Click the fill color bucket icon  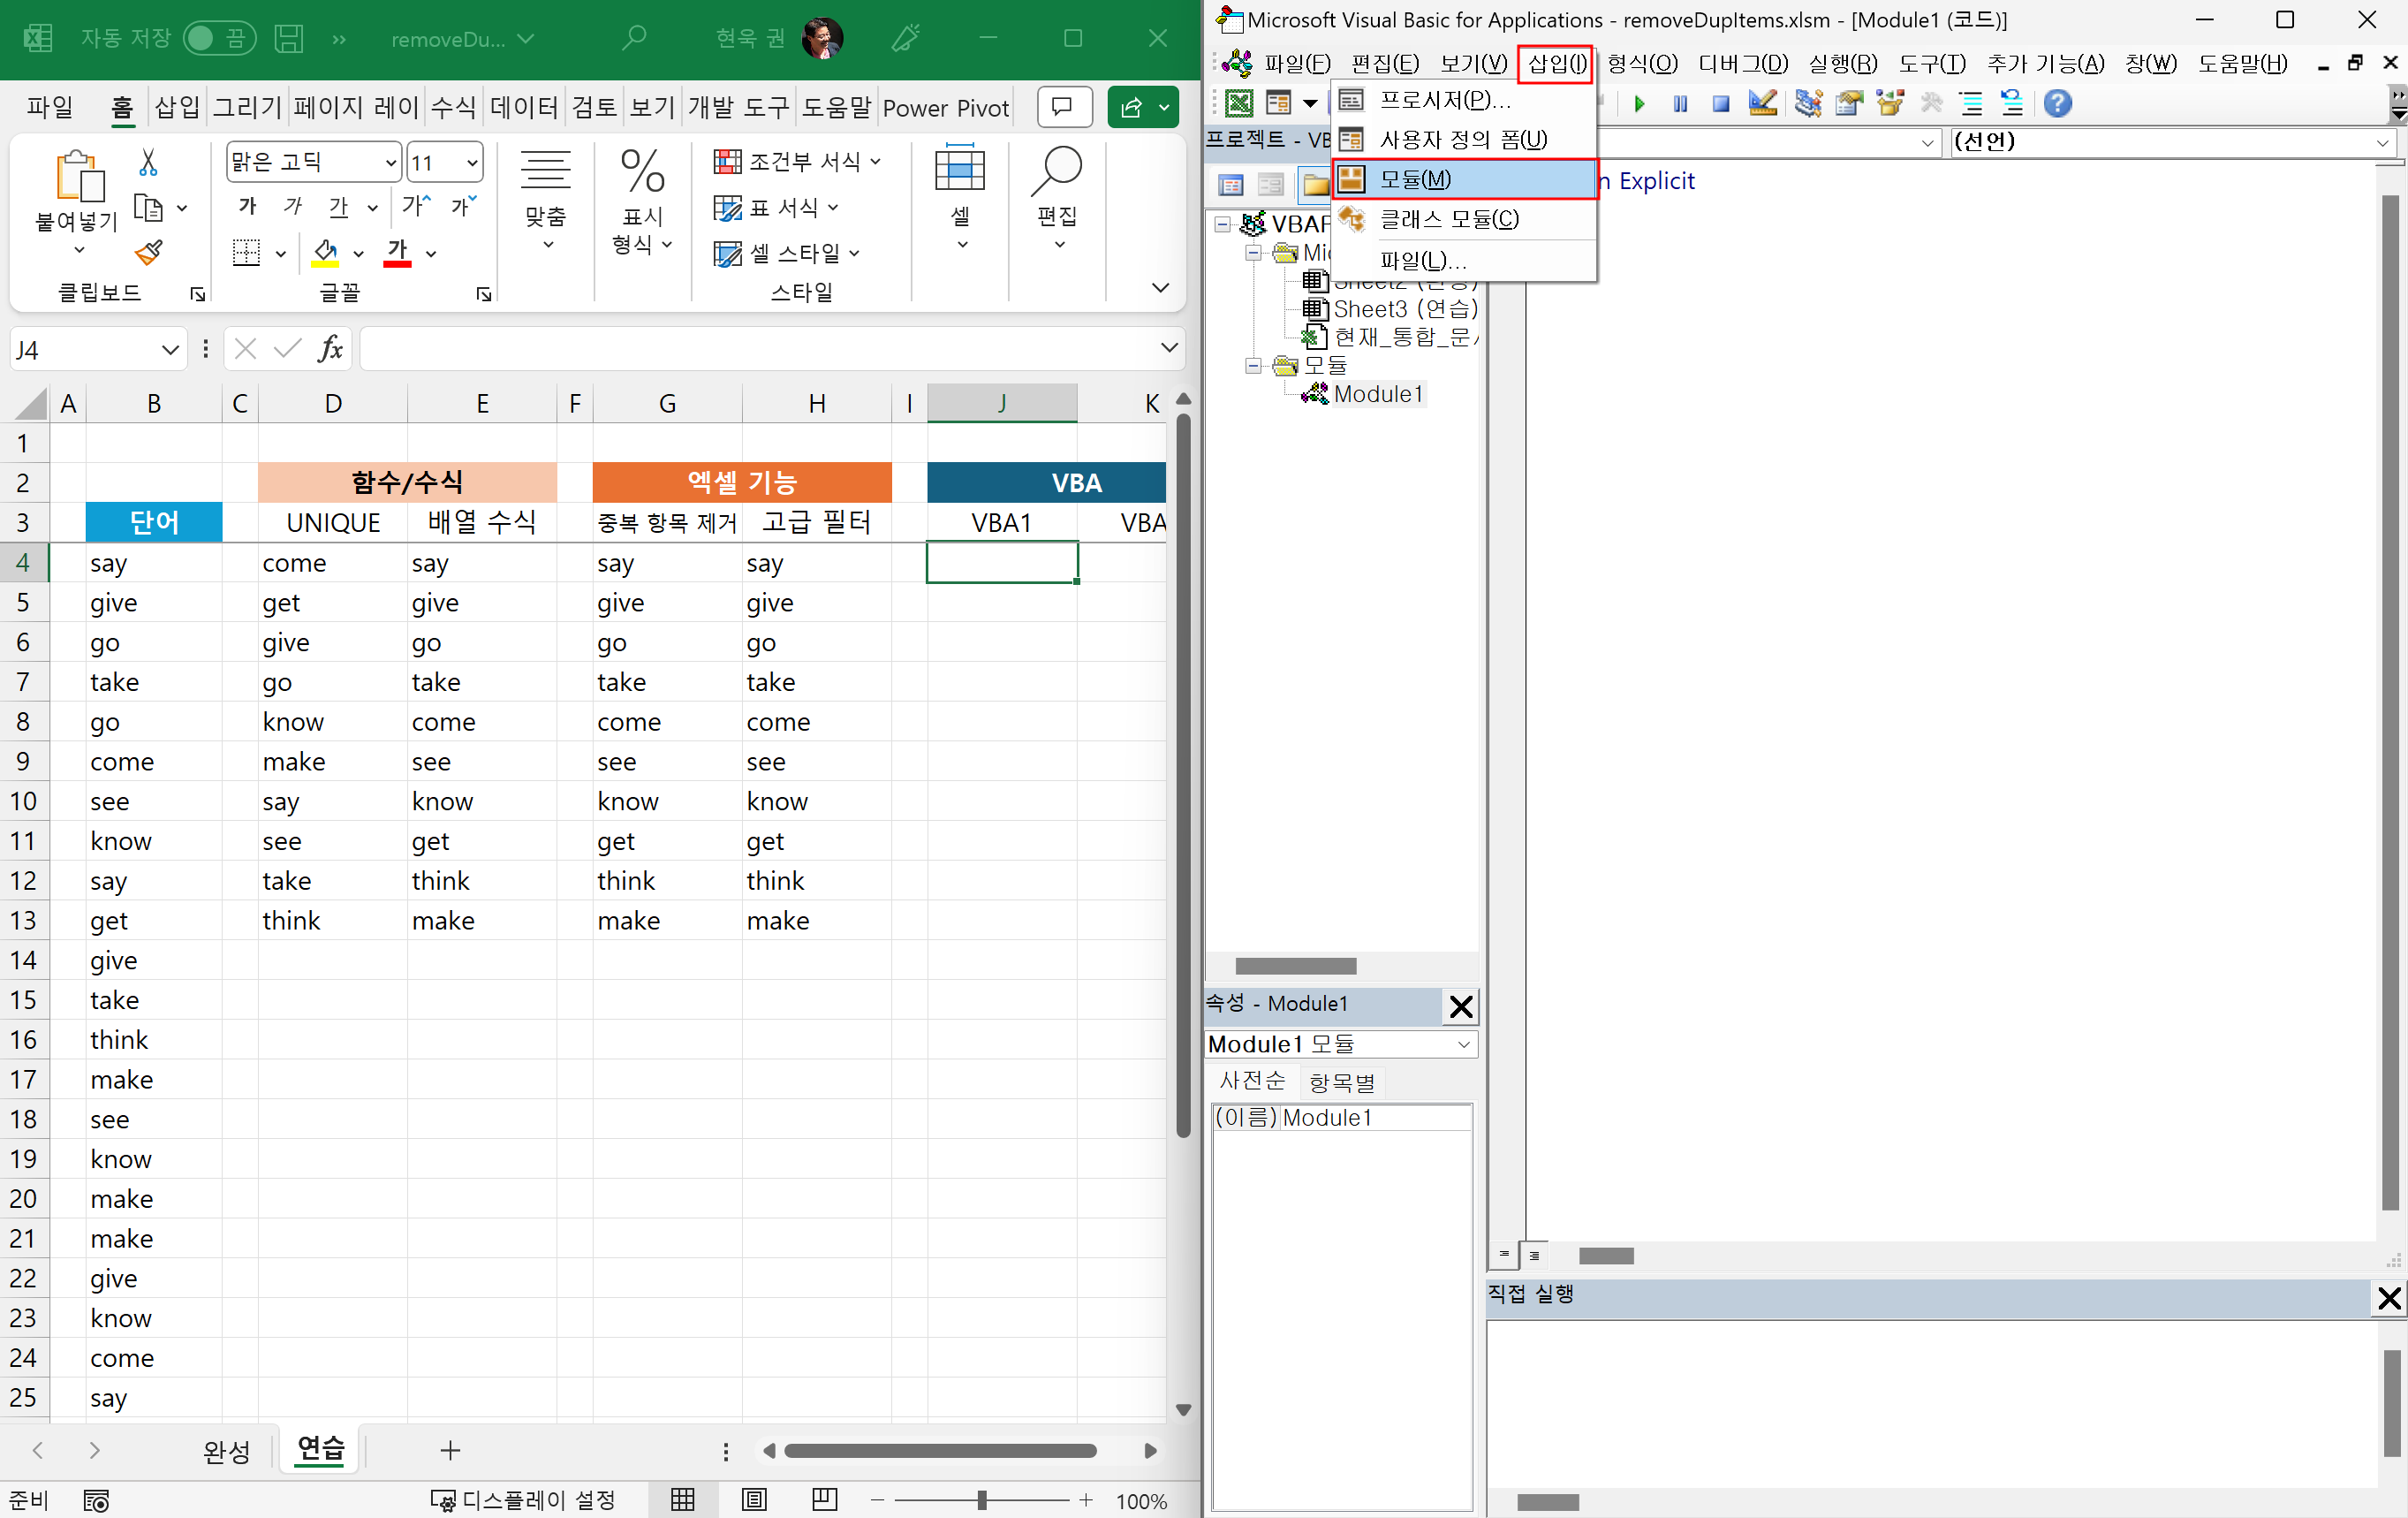click(x=325, y=252)
